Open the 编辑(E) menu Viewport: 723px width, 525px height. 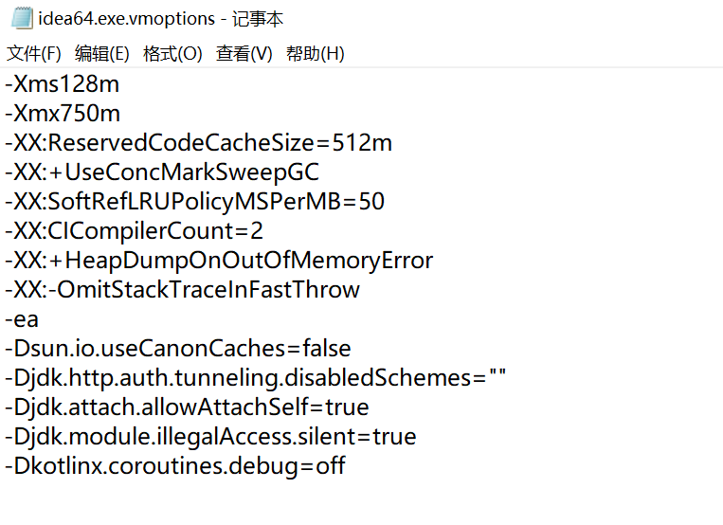pos(102,54)
